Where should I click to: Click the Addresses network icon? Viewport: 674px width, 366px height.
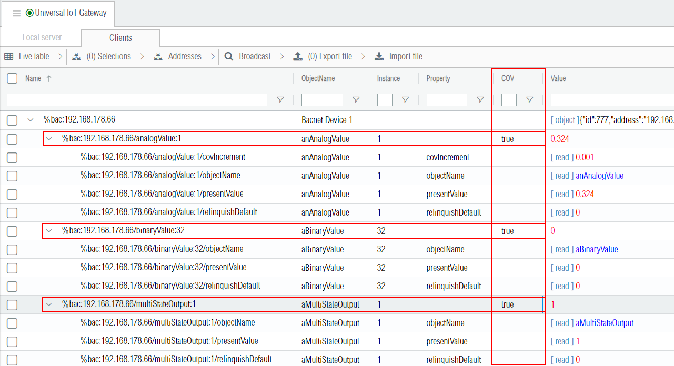point(158,56)
